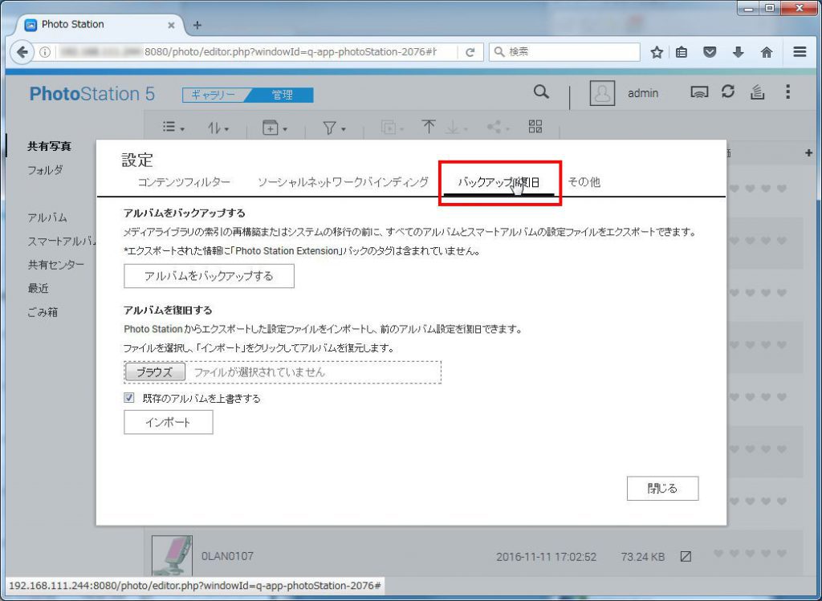Reload the page with the refresh icon
The image size is (822, 601).
point(470,52)
